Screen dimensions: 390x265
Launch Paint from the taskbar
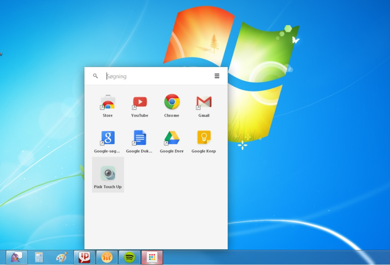click(x=61, y=257)
